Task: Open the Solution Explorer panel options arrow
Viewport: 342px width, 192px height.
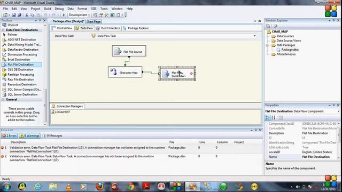Action: 330,20
